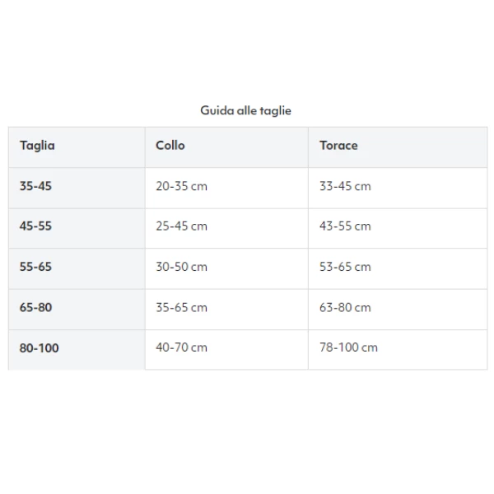Pick the 43-55 cm Torace value

pos(345,226)
